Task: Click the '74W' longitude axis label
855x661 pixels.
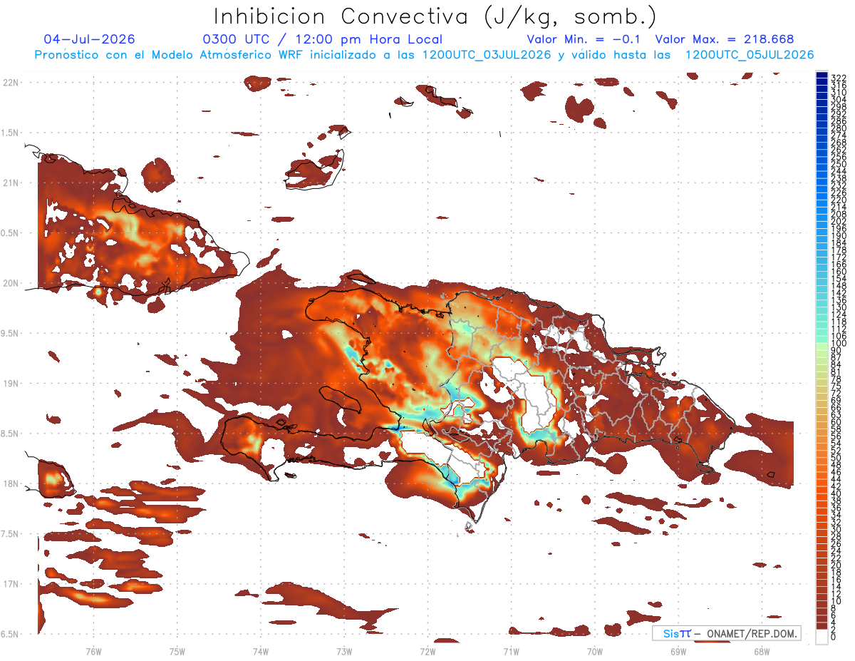Action: point(260,652)
